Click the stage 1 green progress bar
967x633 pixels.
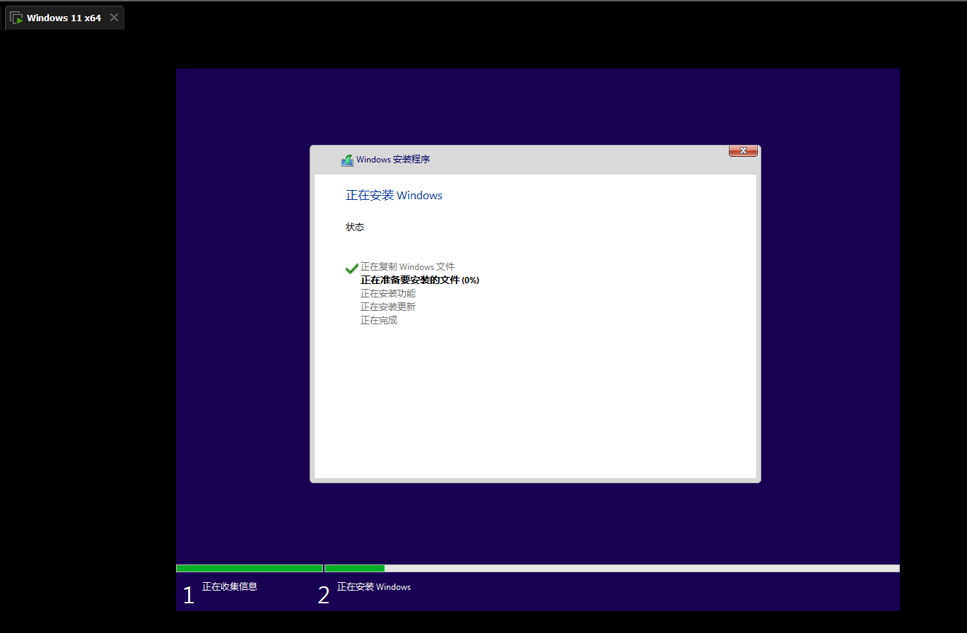click(x=250, y=568)
